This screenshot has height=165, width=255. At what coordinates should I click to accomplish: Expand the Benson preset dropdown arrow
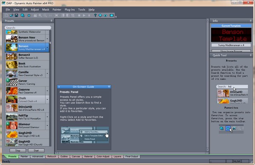click(47, 48)
